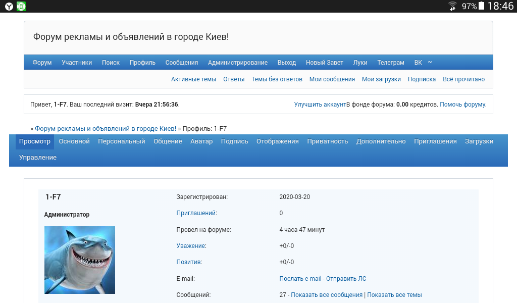Click Показать все темы
This screenshot has width=517, height=303.
(394, 295)
